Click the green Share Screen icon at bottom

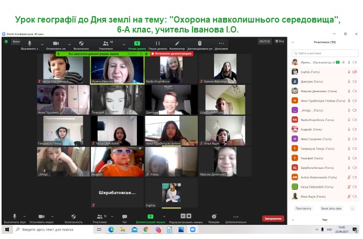tap(151, 216)
